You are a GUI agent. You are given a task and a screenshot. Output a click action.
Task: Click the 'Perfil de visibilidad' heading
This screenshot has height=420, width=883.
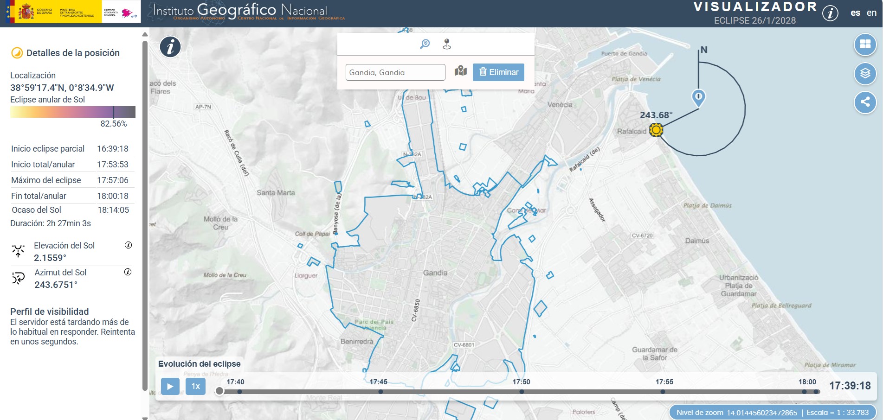point(50,312)
